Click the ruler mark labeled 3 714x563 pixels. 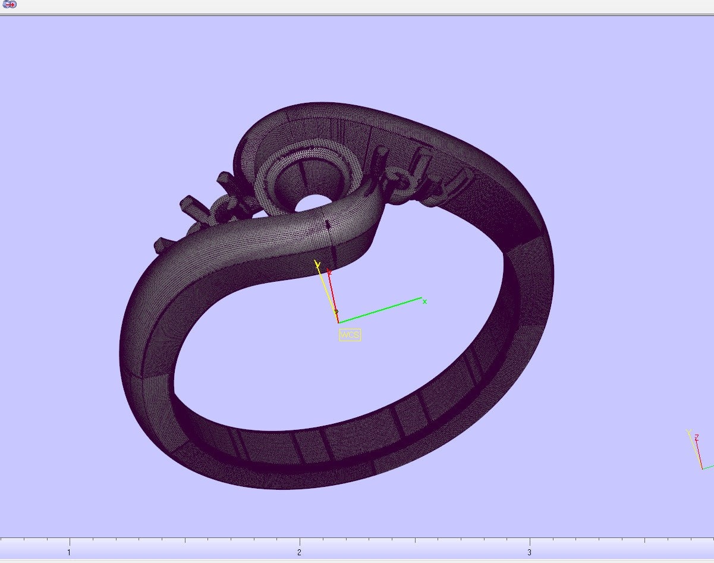tap(529, 552)
